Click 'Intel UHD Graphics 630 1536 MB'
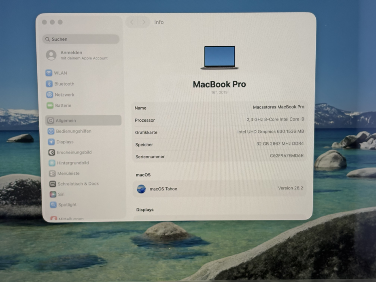Image resolution: width=376 pixels, height=282 pixels. click(270, 131)
